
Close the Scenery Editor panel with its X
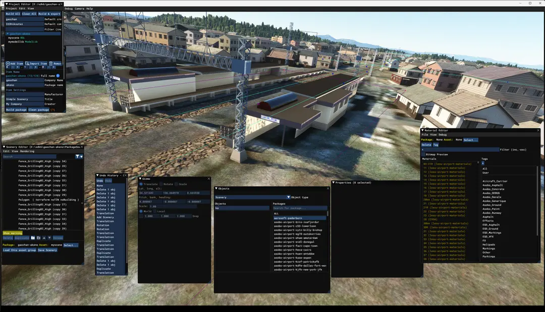(x=82, y=147)
